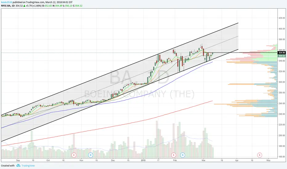Click the 2018 date axis label

[x=143, y=160]
